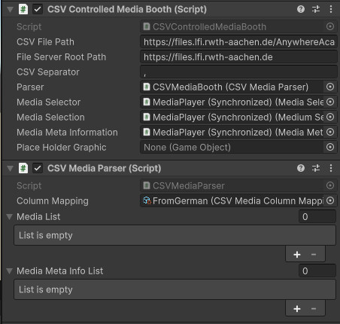Open more options menu for CSV Media Parser
The width and height of the screenshot is (340, 324).
click(x=331, y=168)
